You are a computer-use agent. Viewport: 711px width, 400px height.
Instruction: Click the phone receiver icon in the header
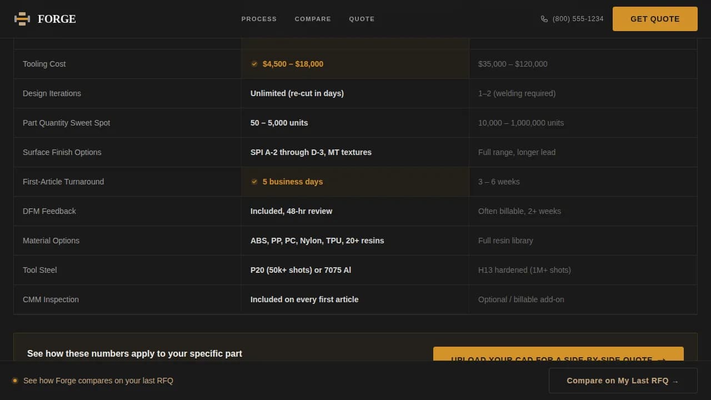[544, 18]
